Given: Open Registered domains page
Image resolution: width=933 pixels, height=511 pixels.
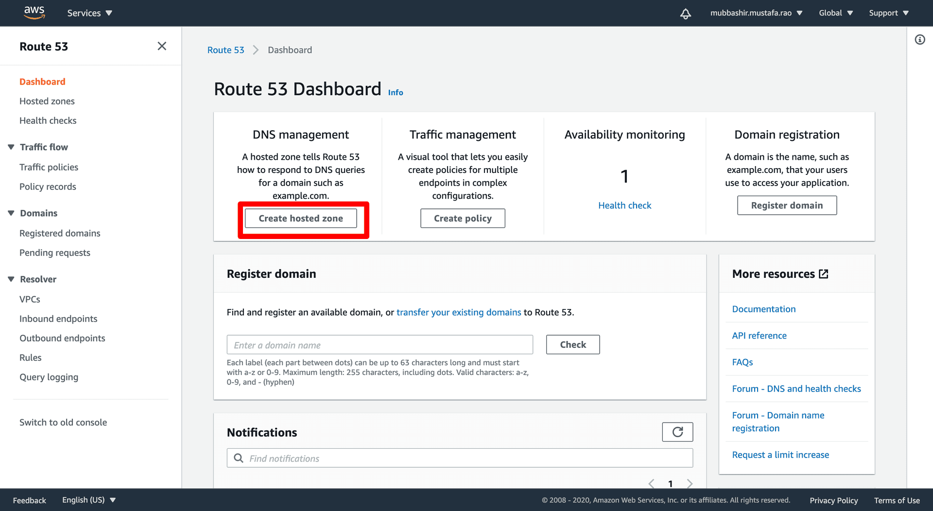Looking at the screenshot, I should pos(60,233).
